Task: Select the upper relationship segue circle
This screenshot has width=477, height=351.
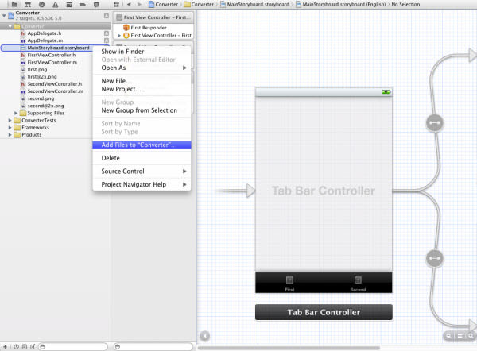Action: tap(434, 123)
